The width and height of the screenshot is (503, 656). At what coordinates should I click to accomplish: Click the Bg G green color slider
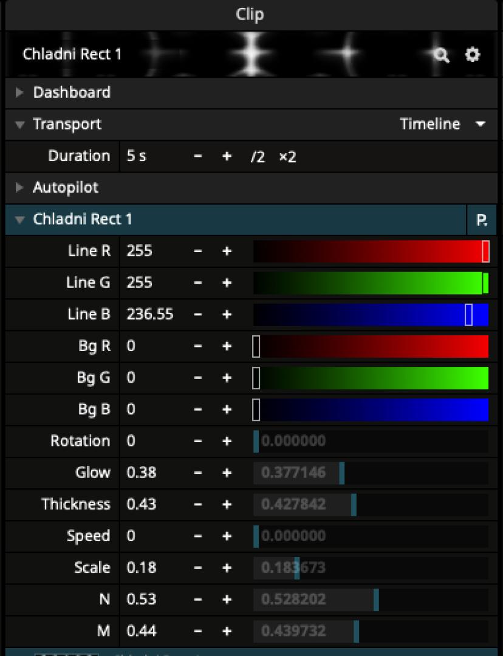click(x=371, y=378)
